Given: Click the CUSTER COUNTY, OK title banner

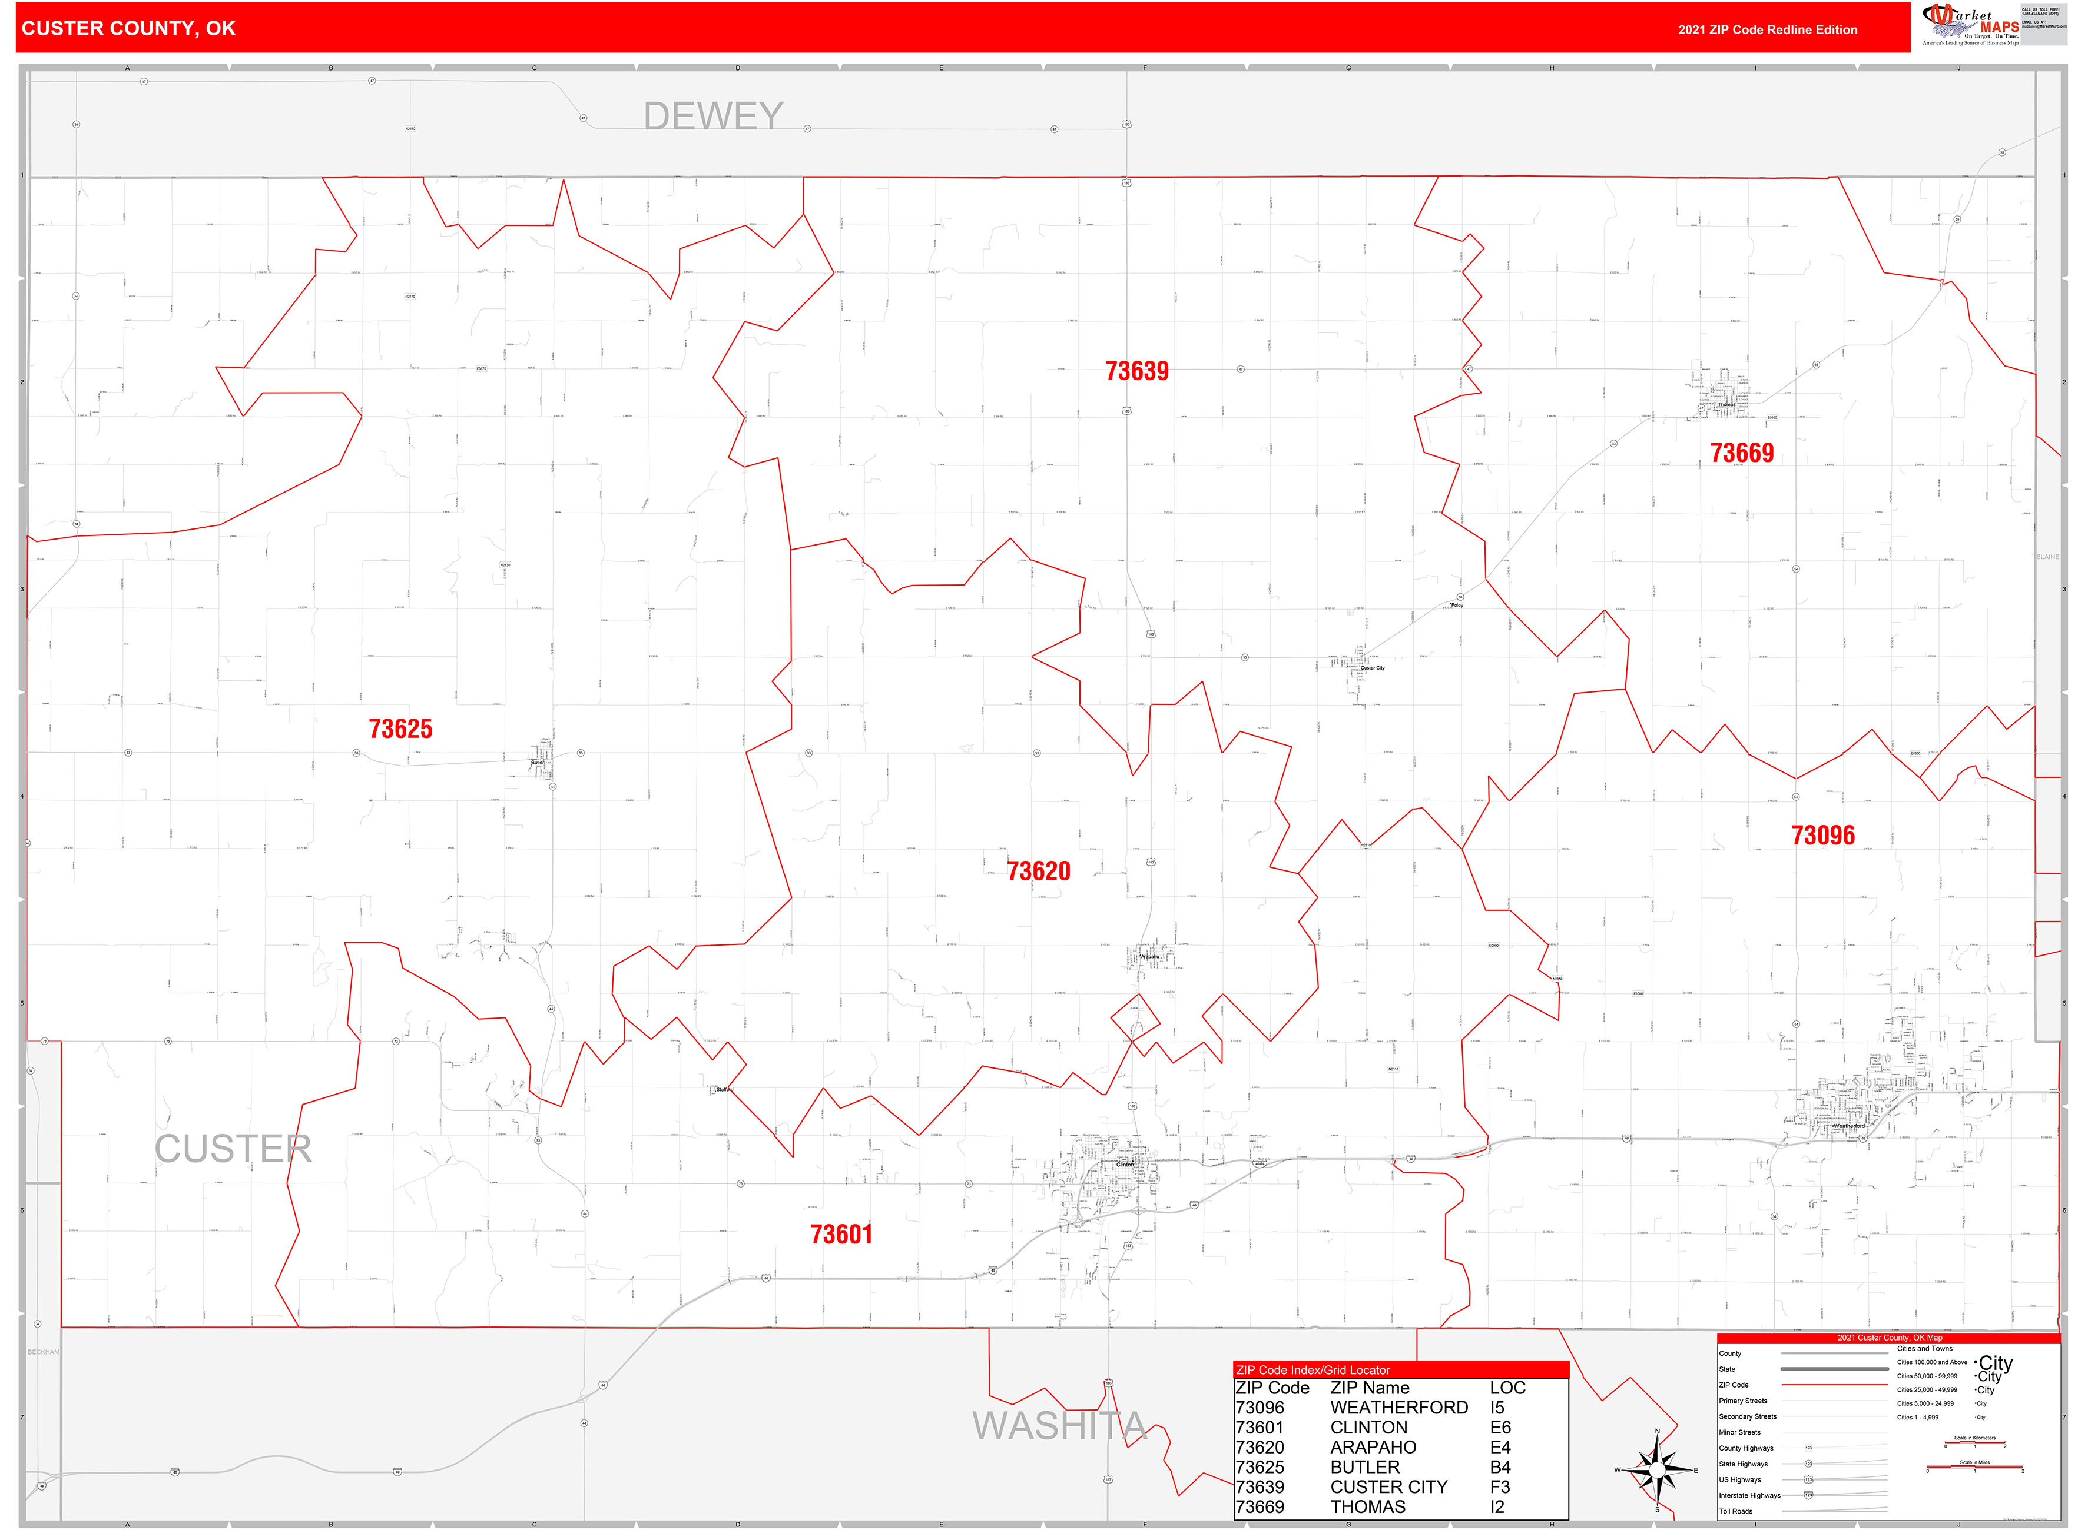Looking at the screenshot, I should pyautogui.click(x=130, y=29).
